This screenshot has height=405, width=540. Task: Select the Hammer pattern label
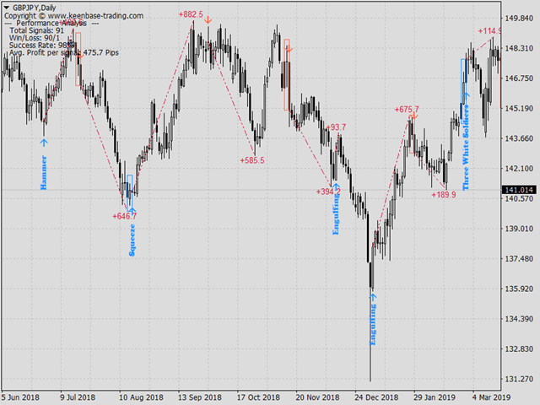[x=44, y=172]
